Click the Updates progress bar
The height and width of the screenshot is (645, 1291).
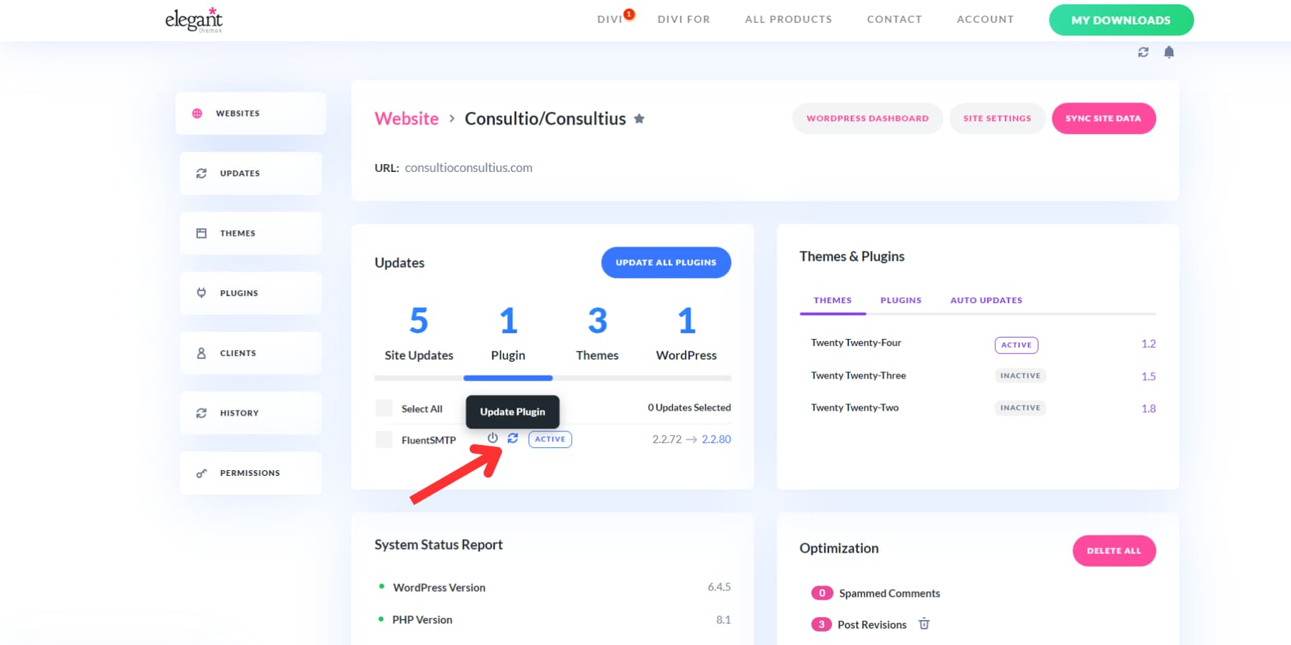pyautogui.click(x=552, y=378)
